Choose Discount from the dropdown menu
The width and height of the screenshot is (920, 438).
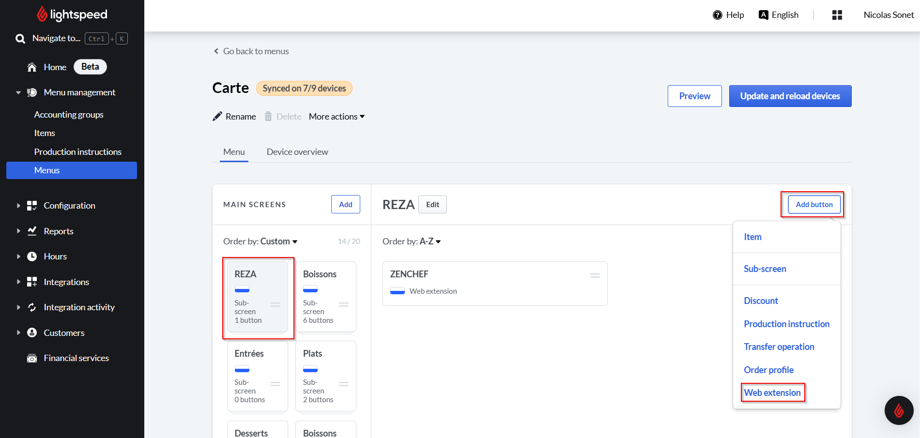click(761, 301)
